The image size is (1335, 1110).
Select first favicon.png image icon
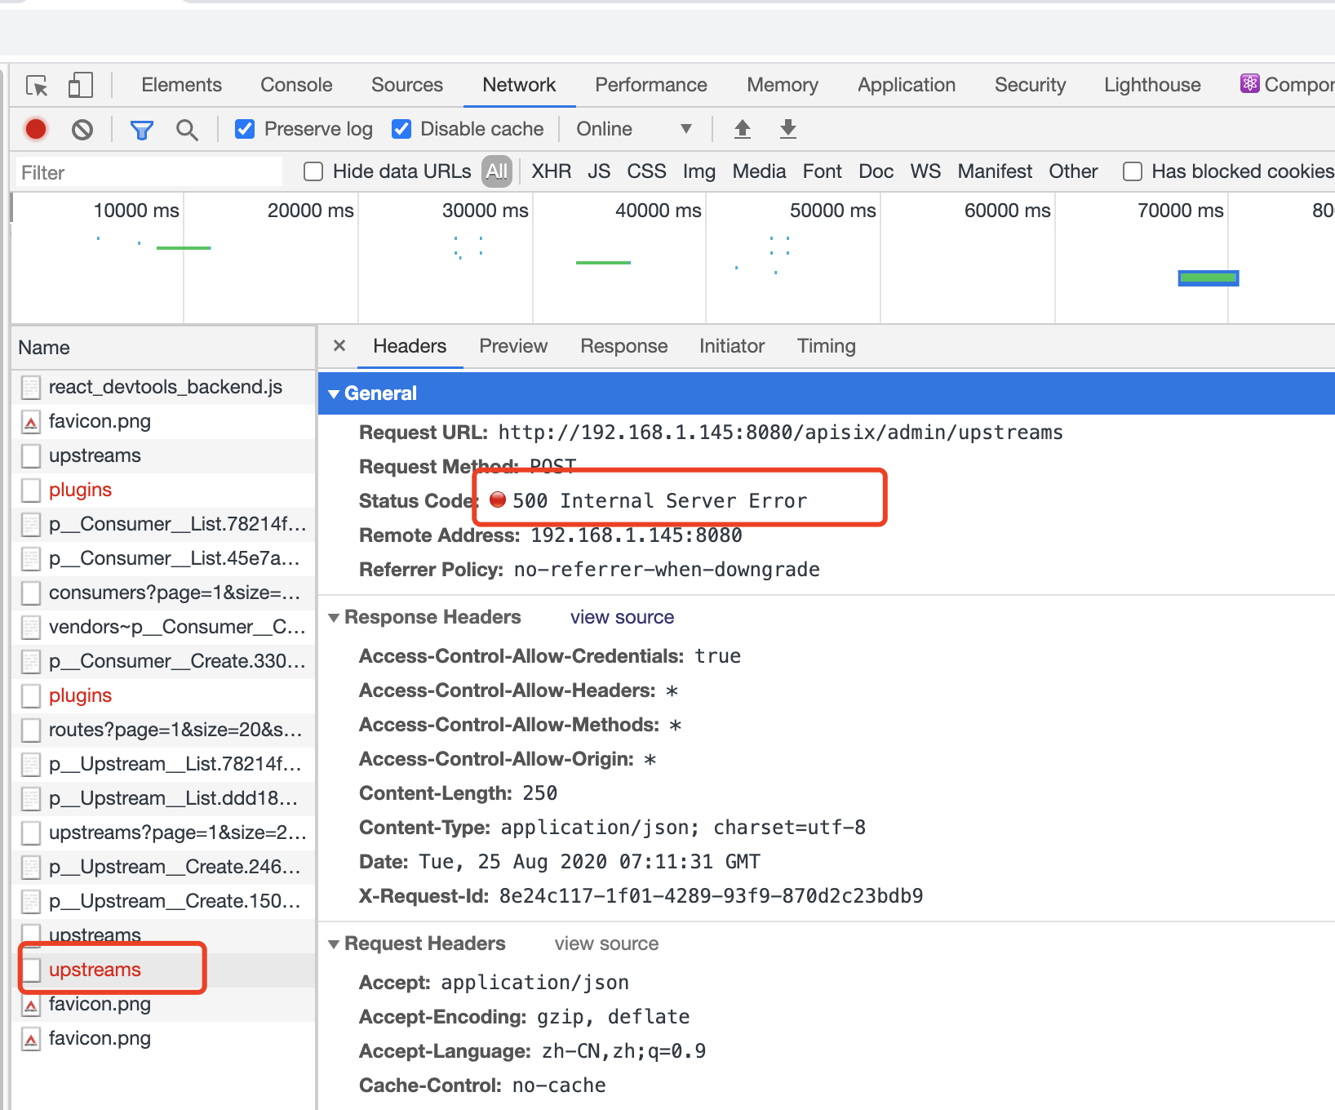pyautogui.click(x=31, y=422)
